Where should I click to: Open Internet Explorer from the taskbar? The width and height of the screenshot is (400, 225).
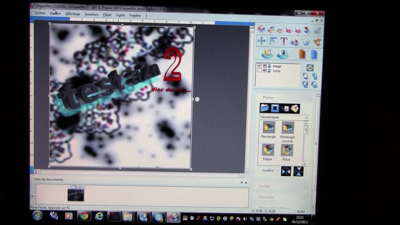click(99, 216)
